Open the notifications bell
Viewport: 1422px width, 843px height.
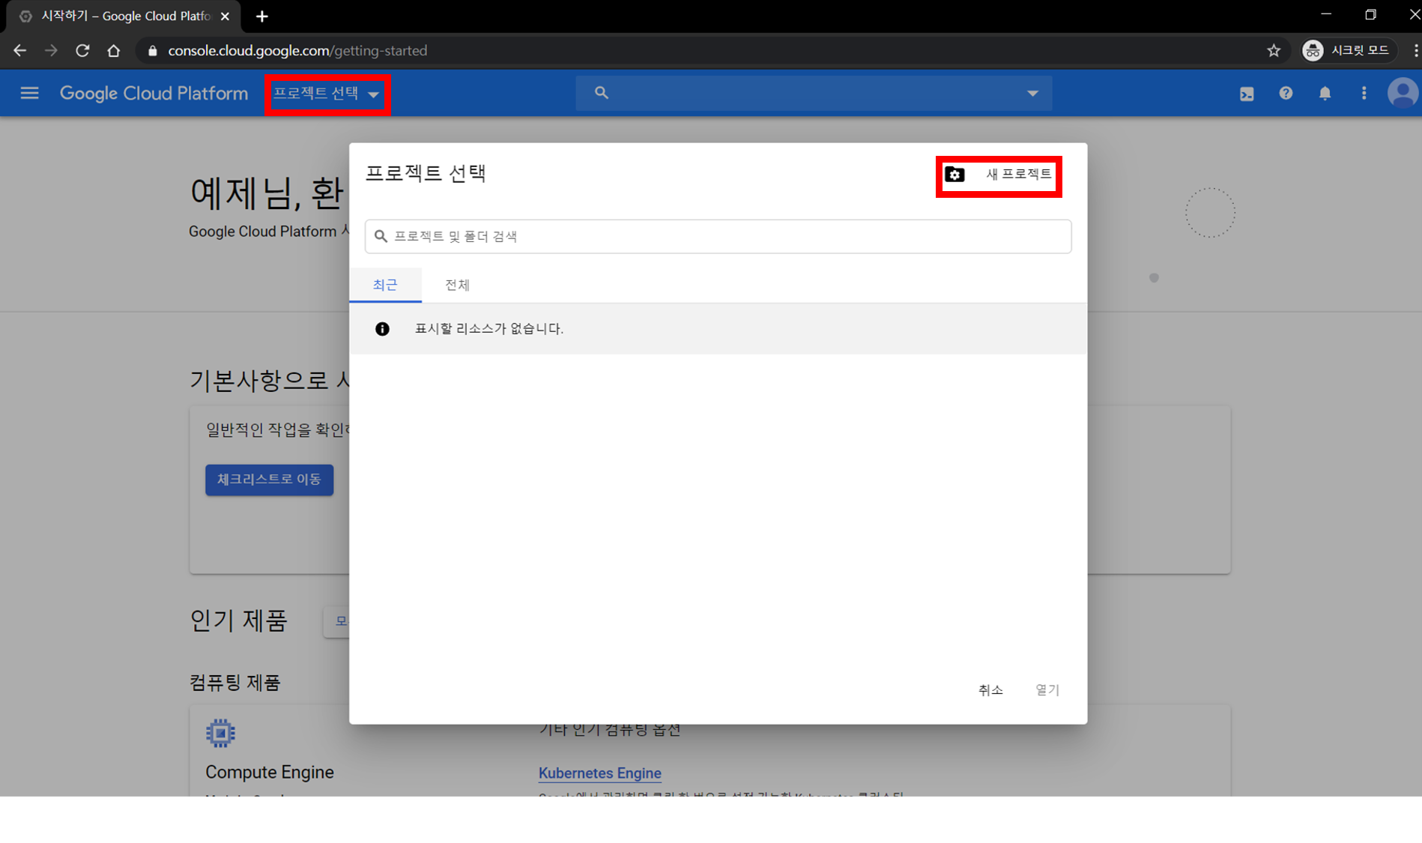1325,93
